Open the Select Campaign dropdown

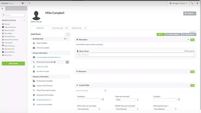pos(173,34)
